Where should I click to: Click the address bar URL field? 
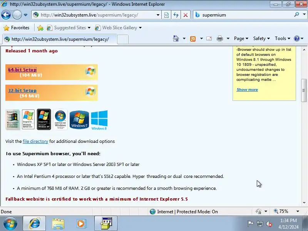(94, 15)
